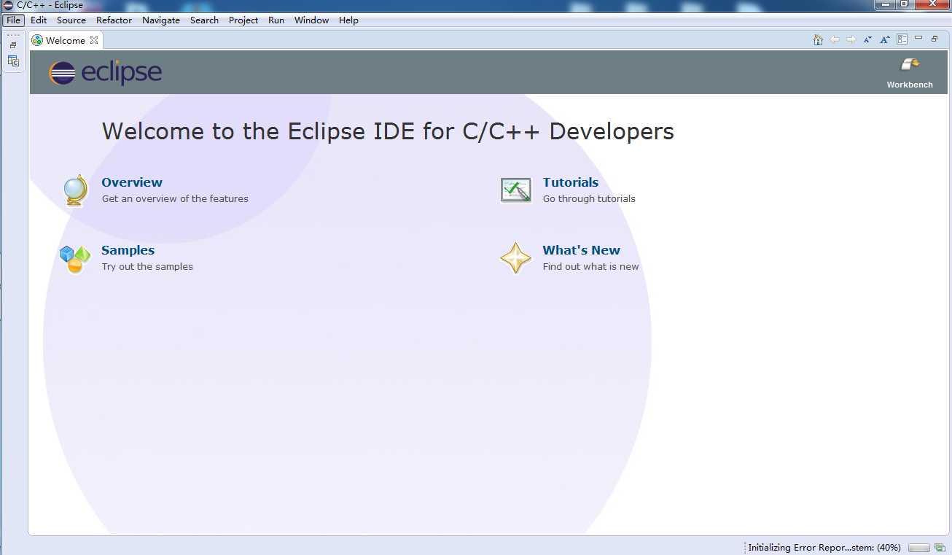Click the Workbench label
The width and height of the screenshot is (952, 555).
(910, 85)
